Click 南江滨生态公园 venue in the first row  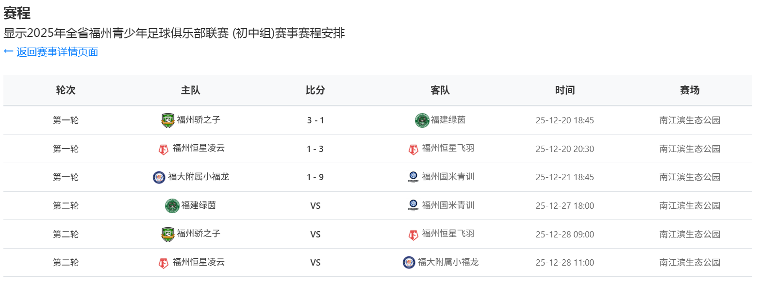click(x=690, y=120)
